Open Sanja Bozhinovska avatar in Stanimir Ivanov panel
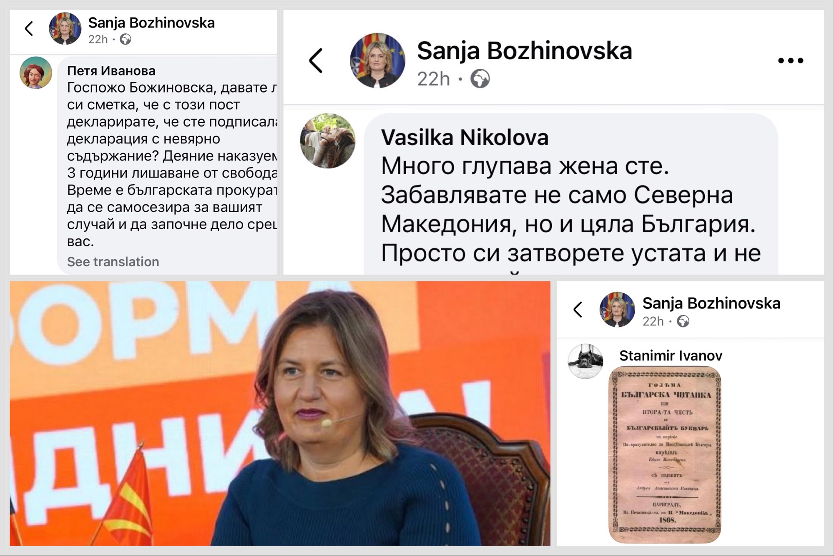This screenshot has width=834, height=556. 617,309
